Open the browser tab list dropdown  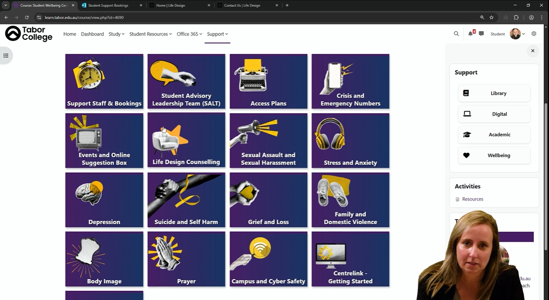tap(6, 5)
